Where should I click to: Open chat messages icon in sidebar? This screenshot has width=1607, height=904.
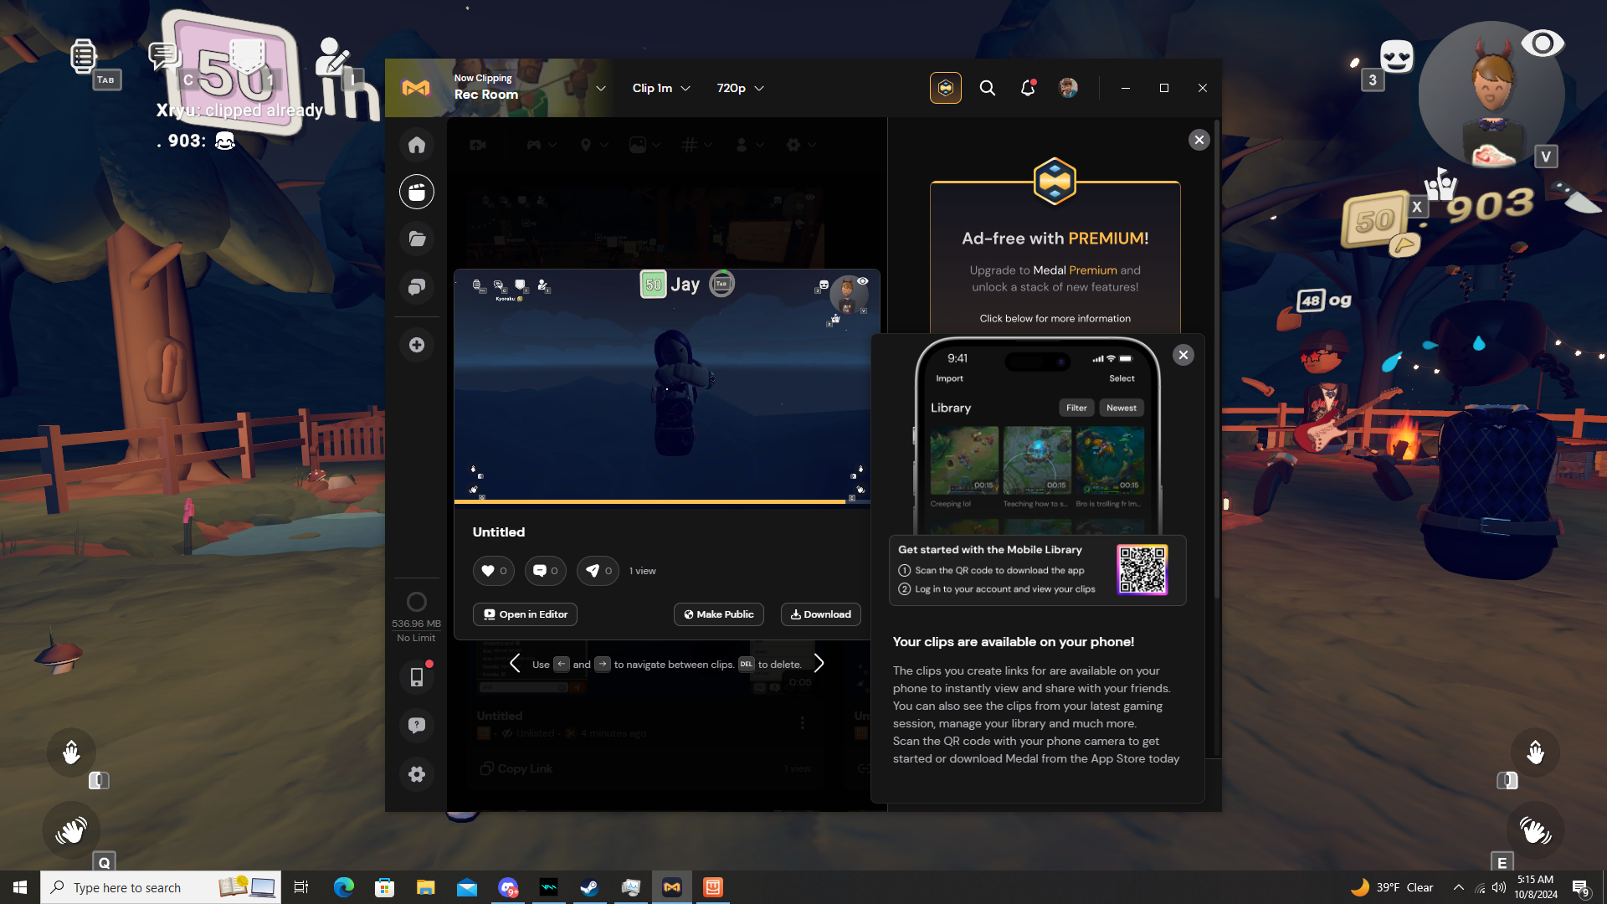[417, 287]
